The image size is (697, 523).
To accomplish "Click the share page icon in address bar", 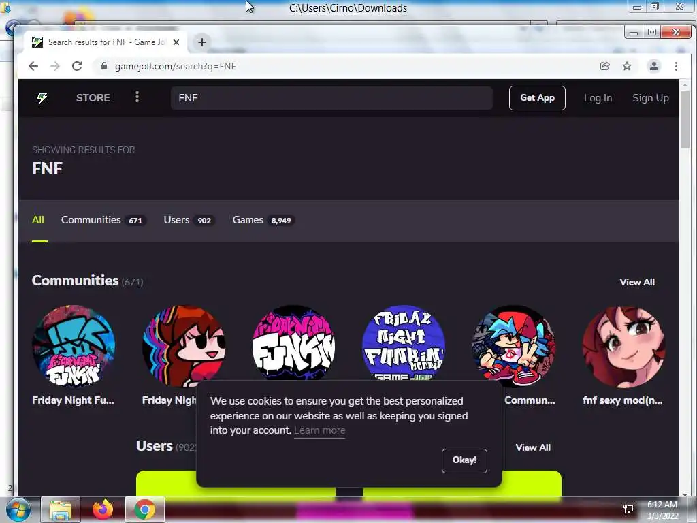I will (x=604, y=66).
